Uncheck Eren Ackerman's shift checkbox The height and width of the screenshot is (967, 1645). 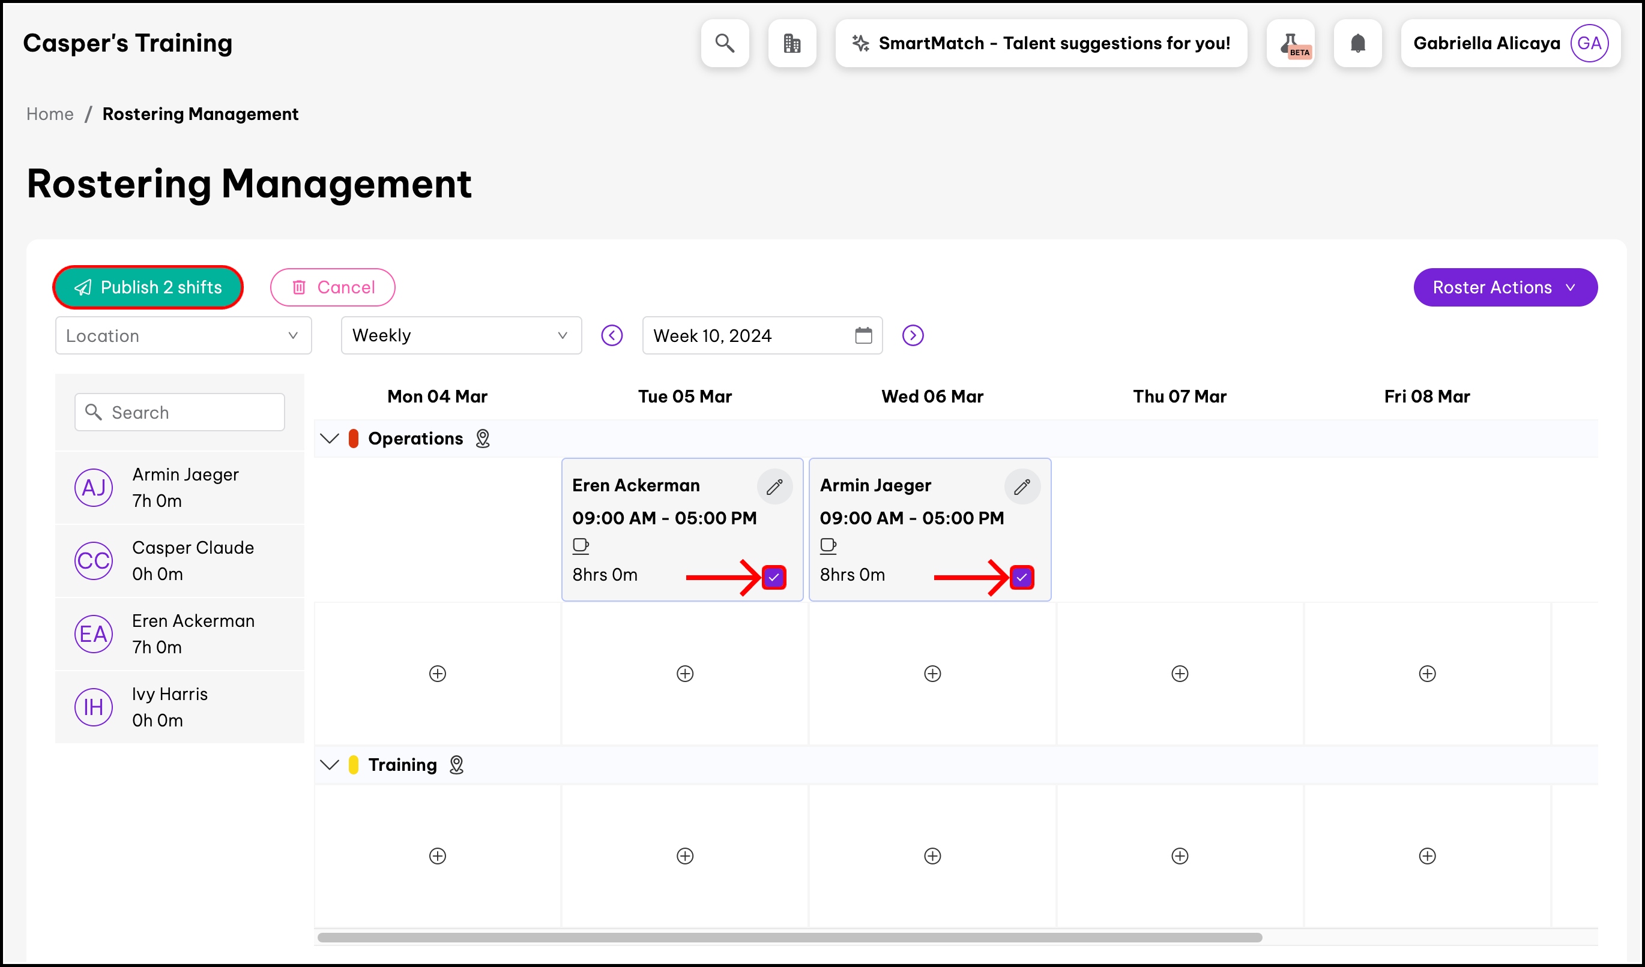(773, 577)
